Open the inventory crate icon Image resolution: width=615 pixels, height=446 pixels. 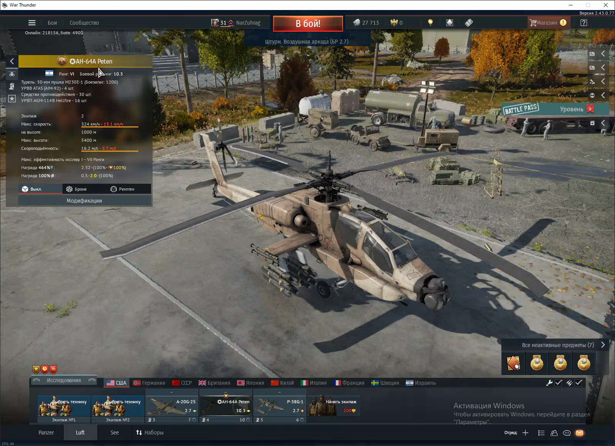450,23
